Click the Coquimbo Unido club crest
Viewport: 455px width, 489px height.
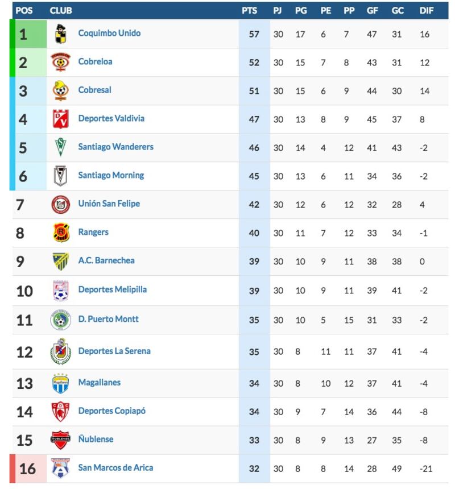[60, 34]
